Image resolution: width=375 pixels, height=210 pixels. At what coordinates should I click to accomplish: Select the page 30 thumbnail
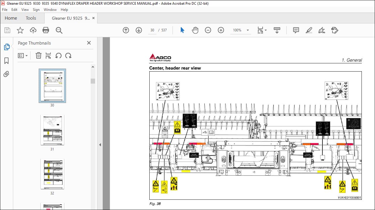[x=52, y=86]
